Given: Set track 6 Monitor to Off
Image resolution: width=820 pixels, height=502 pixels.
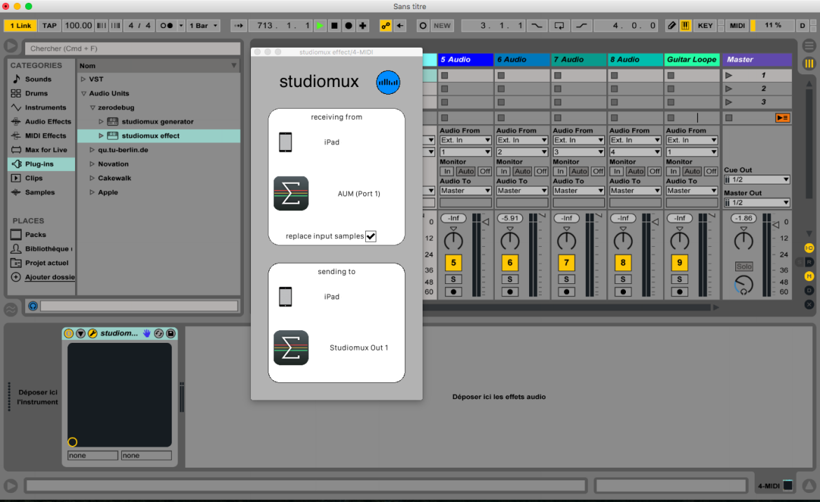Looking at the screenshot, I should point(541,171).
